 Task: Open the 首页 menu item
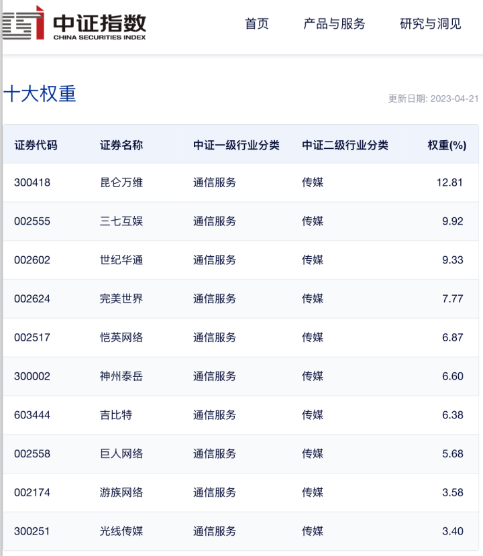click(x=257, y=23)
